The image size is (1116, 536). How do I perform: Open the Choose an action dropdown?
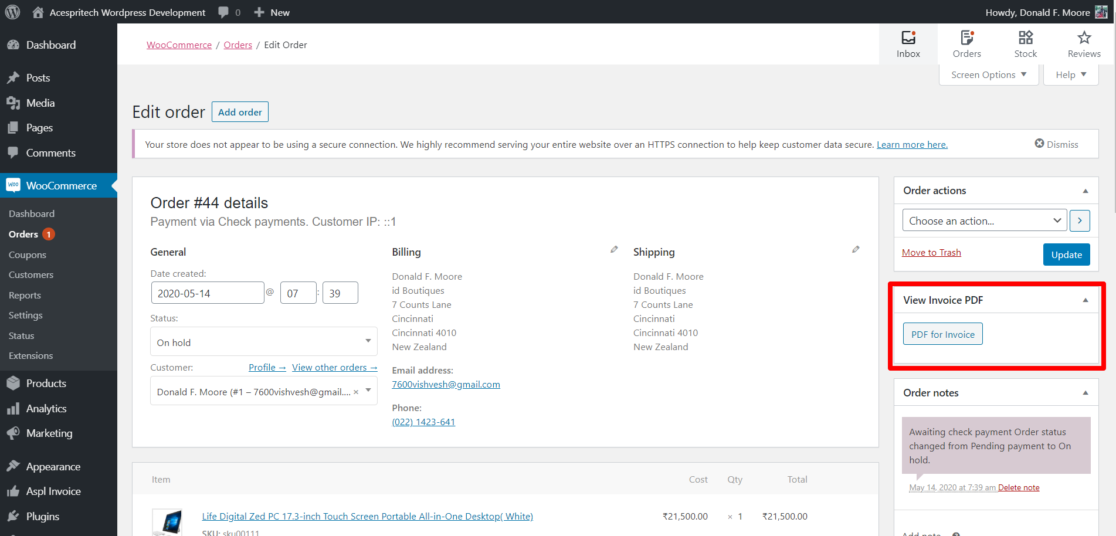tap(985, 220)
